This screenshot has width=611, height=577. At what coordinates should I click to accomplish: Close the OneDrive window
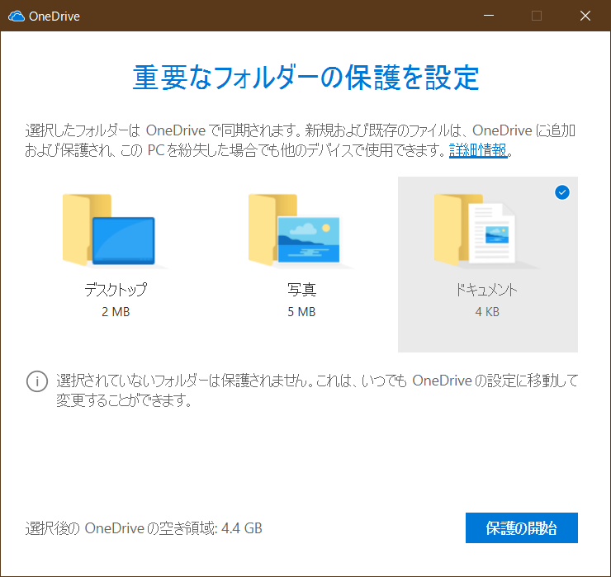(x=585, y=16)
